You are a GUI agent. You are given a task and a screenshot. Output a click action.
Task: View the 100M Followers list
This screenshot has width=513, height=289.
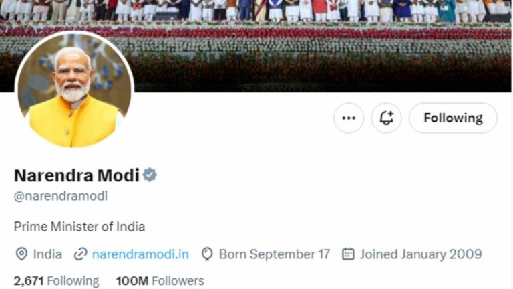click(x=160, y=281)
